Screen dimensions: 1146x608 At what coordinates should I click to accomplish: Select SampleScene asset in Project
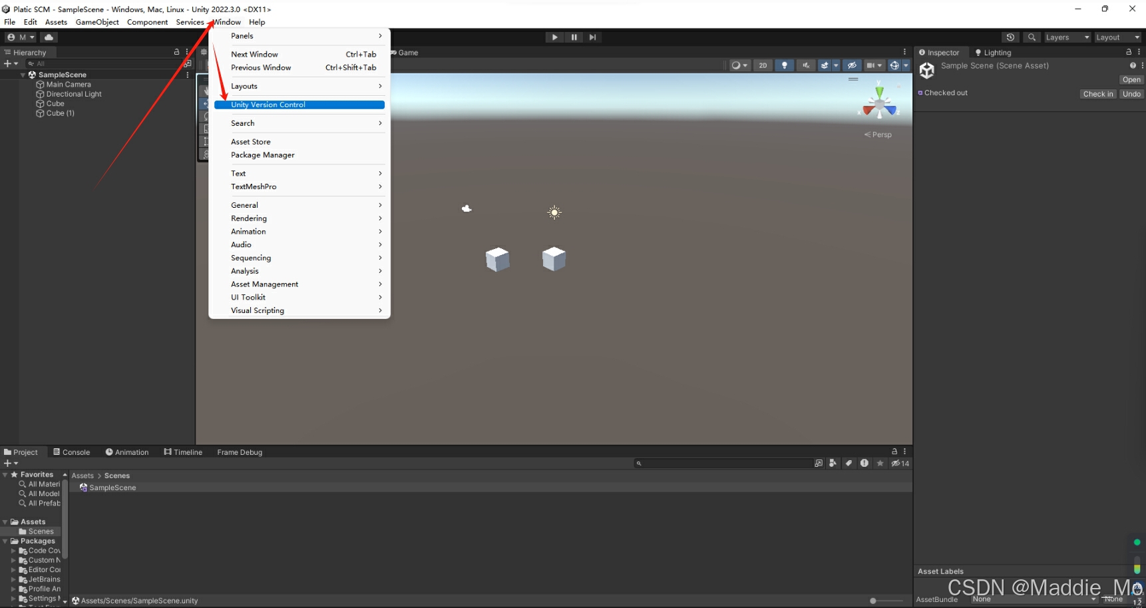pyautogui.click(x=108, y=488)
